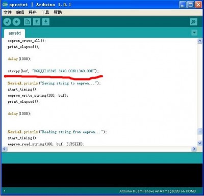Open the 工具 menu
Screen dimensions: 204x196
pos(45,12)
